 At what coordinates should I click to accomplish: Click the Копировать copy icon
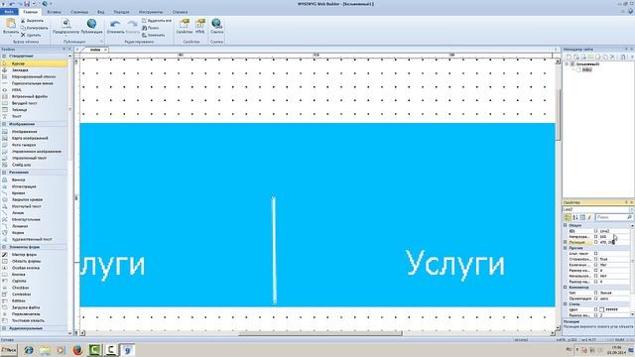coord(23,28)
